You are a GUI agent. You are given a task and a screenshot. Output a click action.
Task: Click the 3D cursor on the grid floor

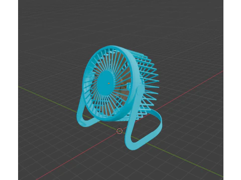(x=119, y=131)
